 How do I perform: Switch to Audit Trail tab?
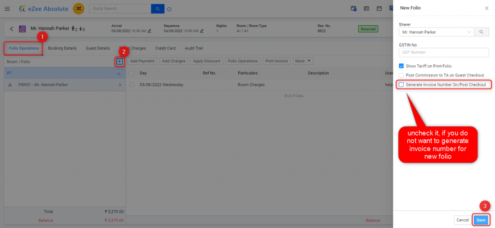coord(194,48)
